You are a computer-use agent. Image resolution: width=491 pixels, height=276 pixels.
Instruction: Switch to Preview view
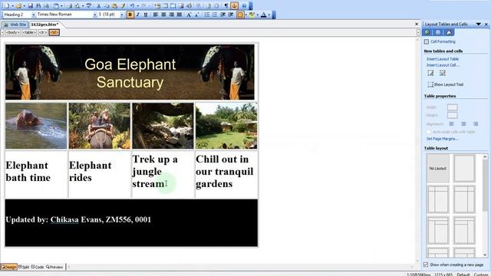coord(54,267)
